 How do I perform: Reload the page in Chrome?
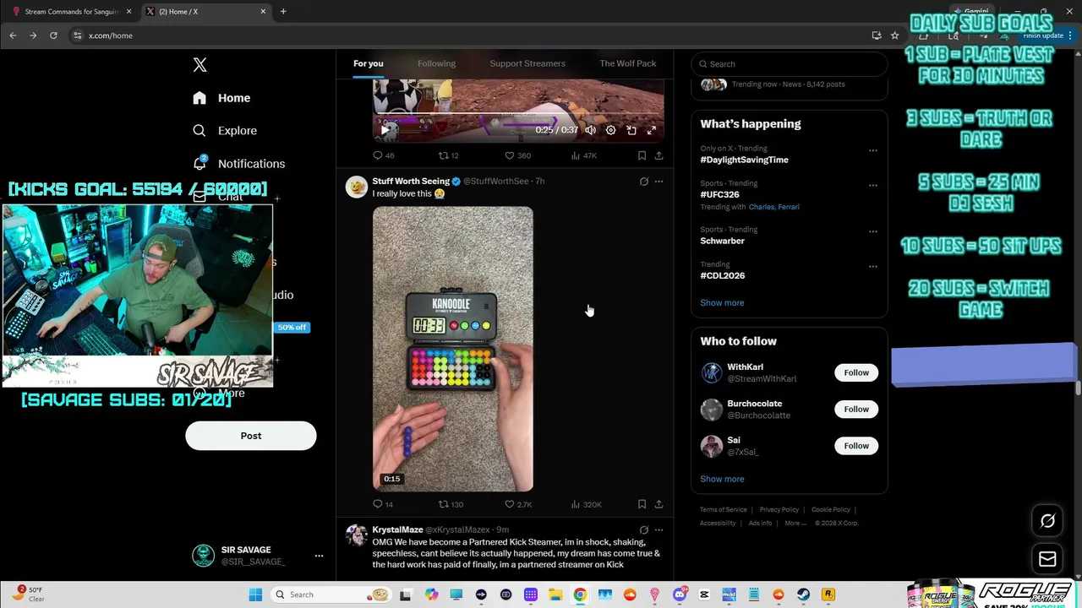53,35
